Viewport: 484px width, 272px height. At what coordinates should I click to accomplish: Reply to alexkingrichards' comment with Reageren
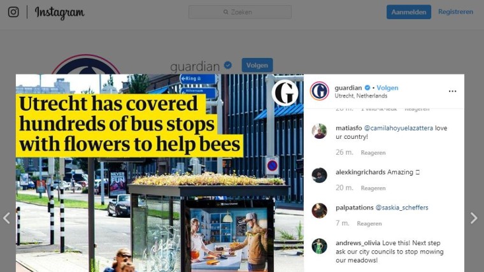[373, 188]
